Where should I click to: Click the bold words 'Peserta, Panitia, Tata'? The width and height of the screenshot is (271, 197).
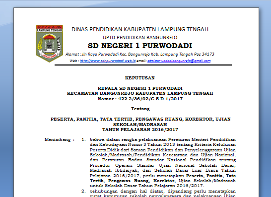(x=211, y=176)
